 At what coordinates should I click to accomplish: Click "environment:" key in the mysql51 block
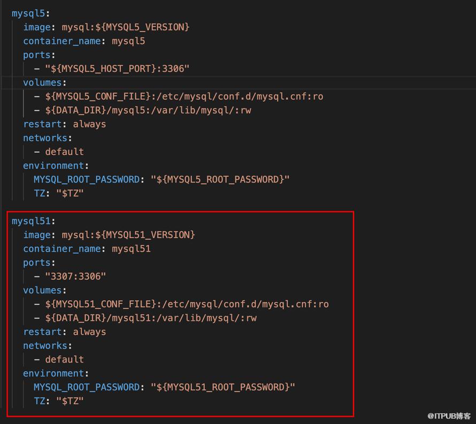tap(56, 373)
